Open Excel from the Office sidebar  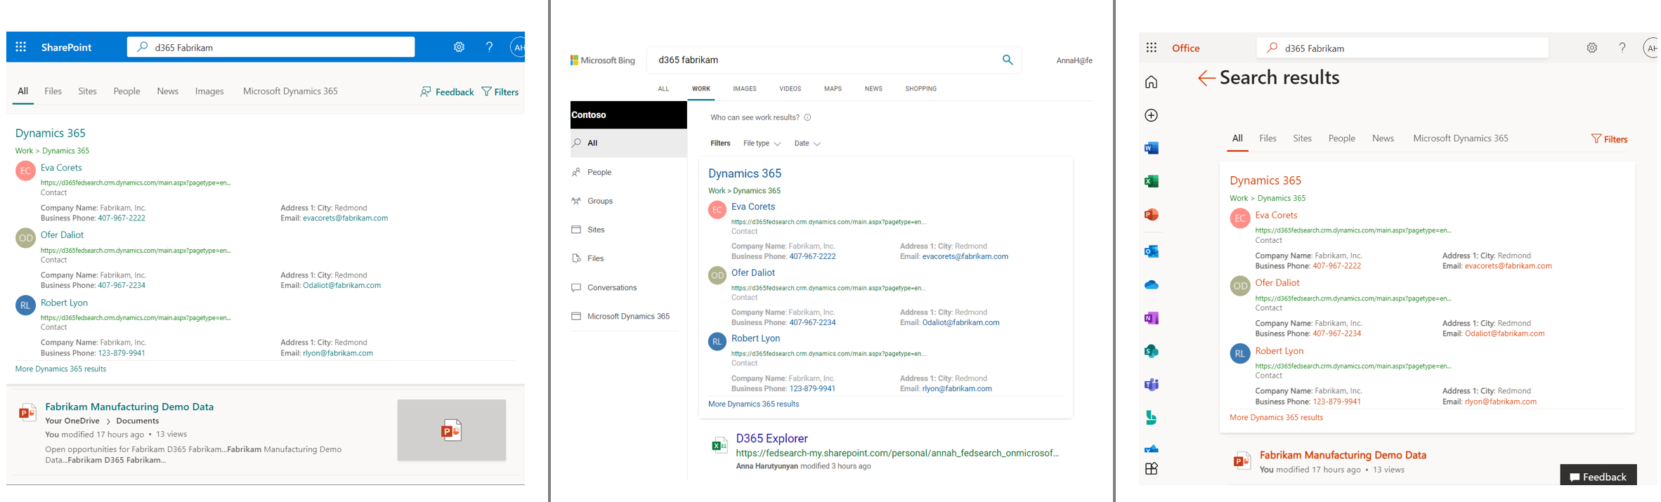click(1151, 181)
